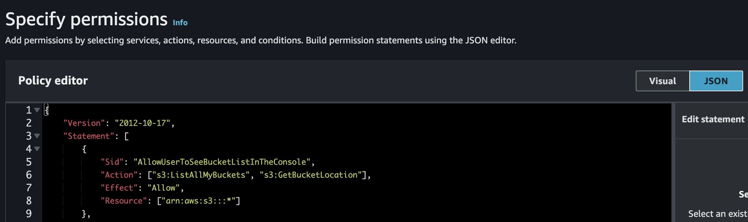748x222 pixels.
Task: Switch to the Visual policy editor
Action: click(x=662, y=81)
